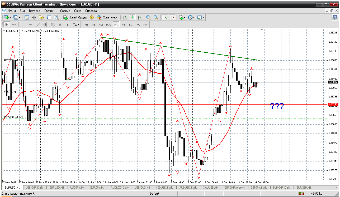Click the 428/0 kb traffic indicator

(317, 194)
